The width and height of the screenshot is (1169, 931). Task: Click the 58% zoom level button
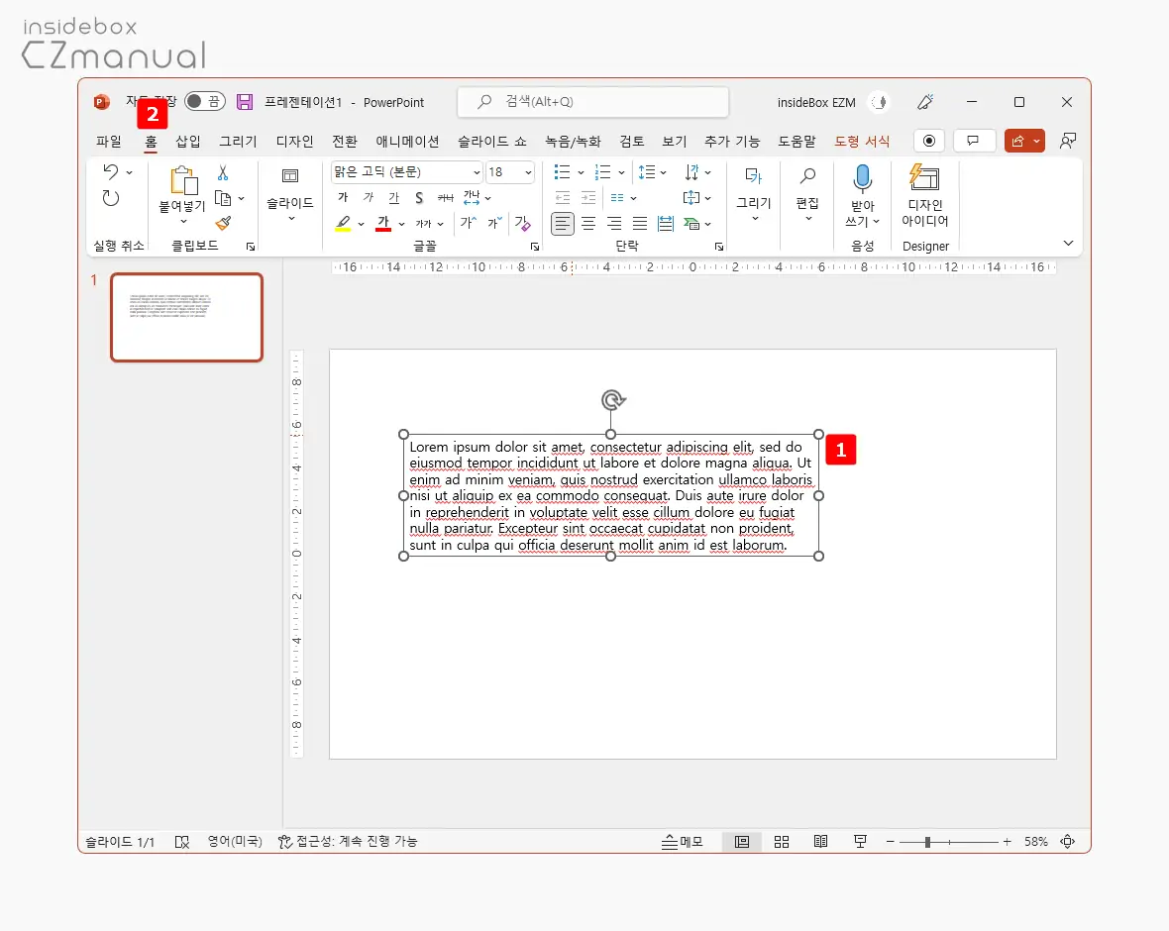coord(1035,842)
